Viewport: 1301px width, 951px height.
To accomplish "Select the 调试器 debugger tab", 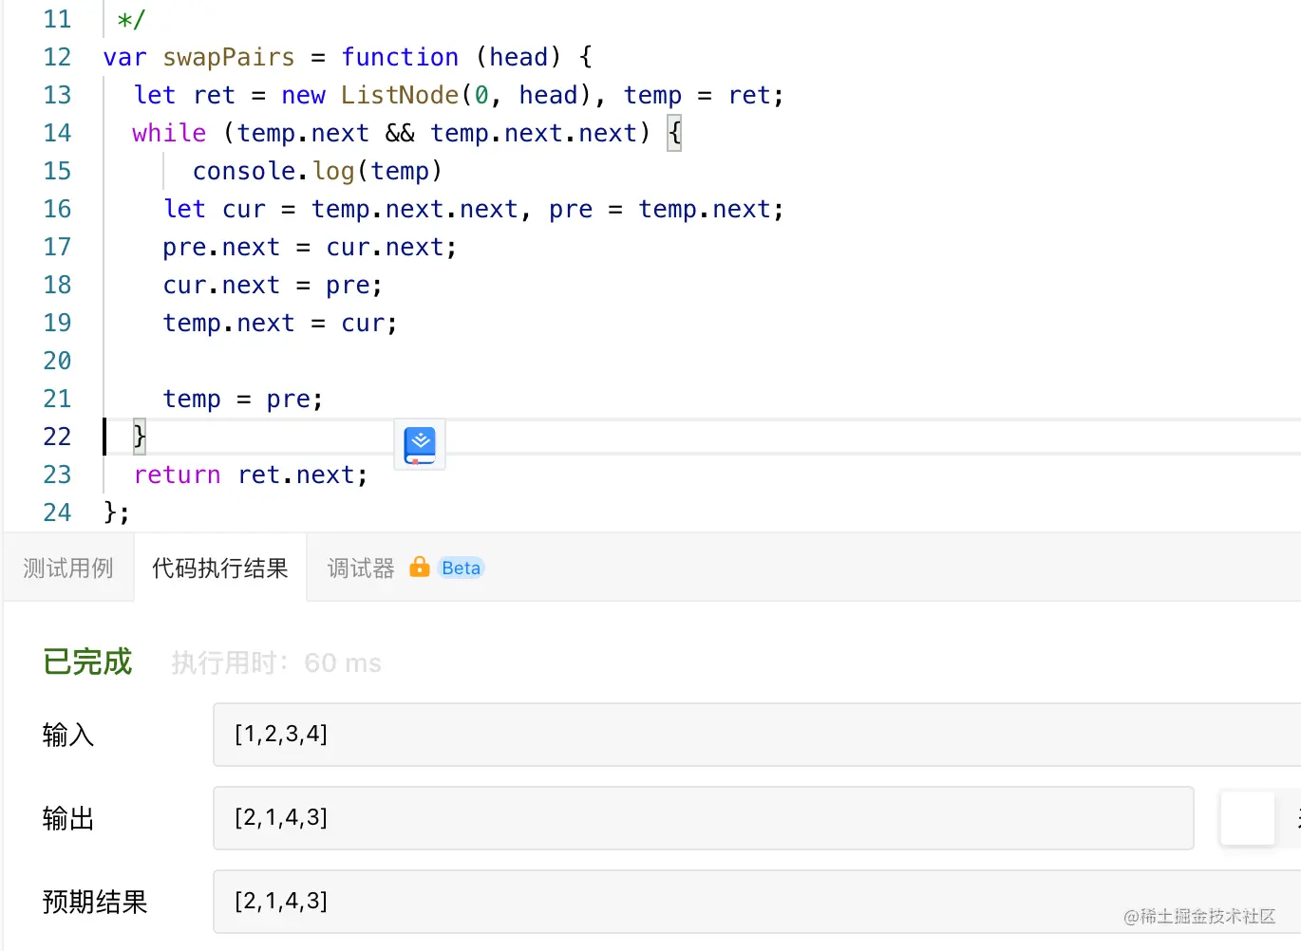I will (361, 569).
